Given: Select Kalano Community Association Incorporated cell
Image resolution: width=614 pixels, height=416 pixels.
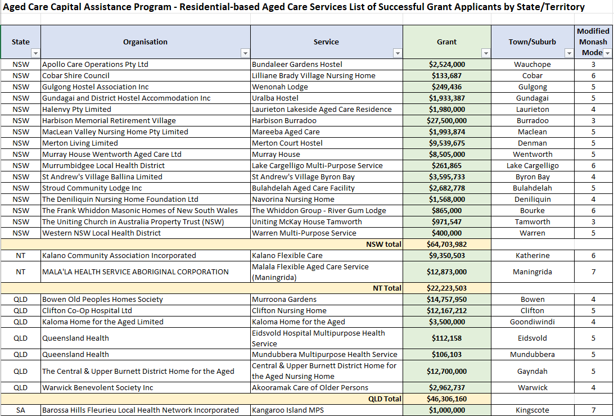Looking at the screenshot, I should click(x=145, y=256).
